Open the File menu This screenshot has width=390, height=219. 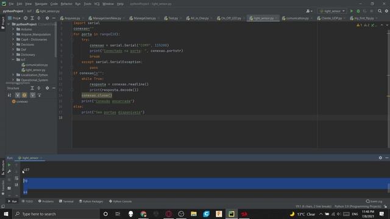11,4
